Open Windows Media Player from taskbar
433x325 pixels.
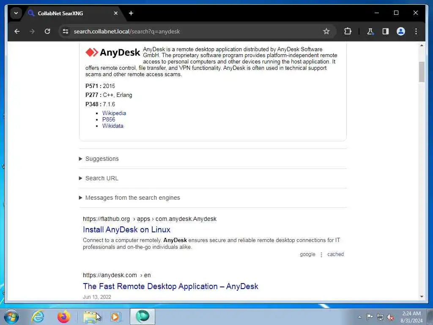click(x=115, y=317)
